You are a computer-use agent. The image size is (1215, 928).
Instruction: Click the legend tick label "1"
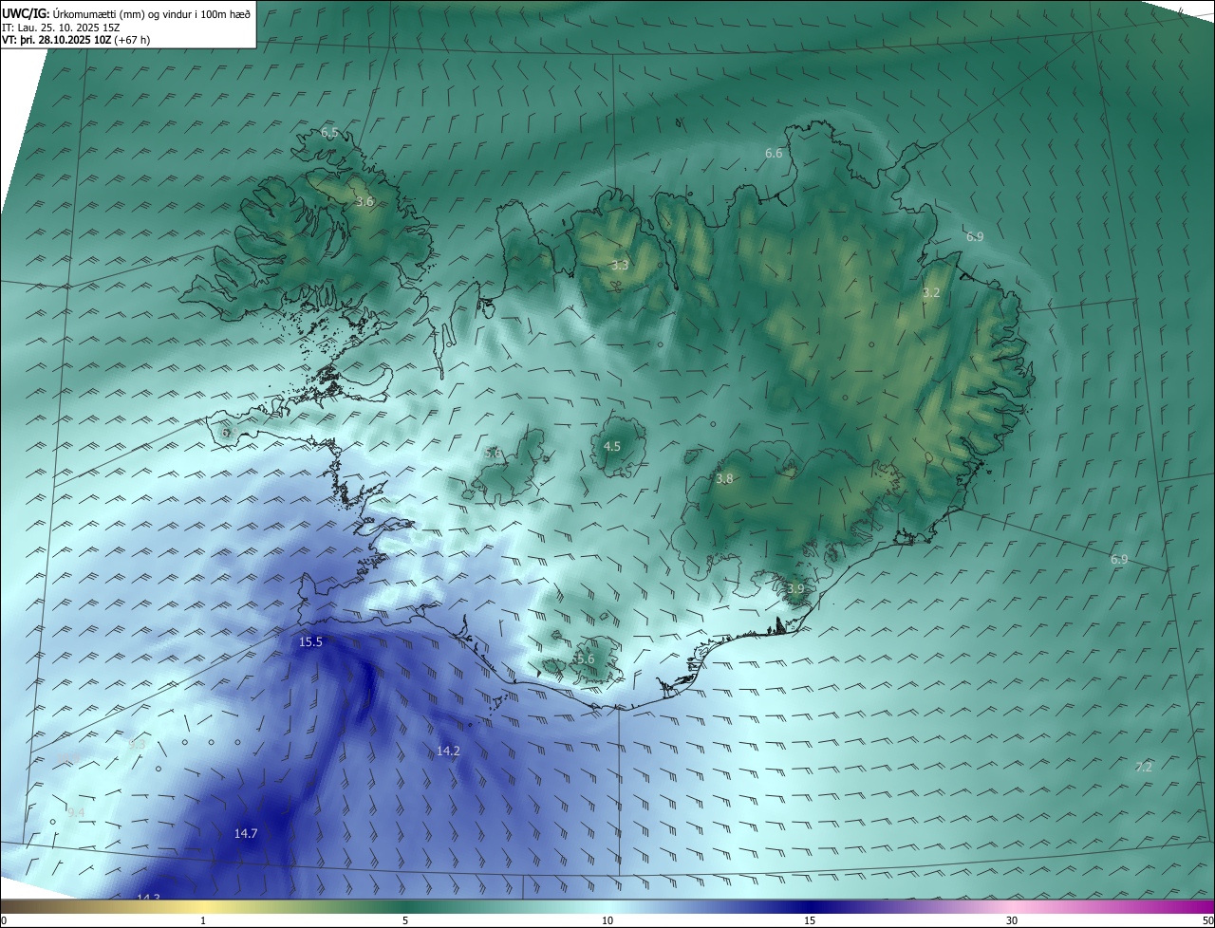coord(203,920)
